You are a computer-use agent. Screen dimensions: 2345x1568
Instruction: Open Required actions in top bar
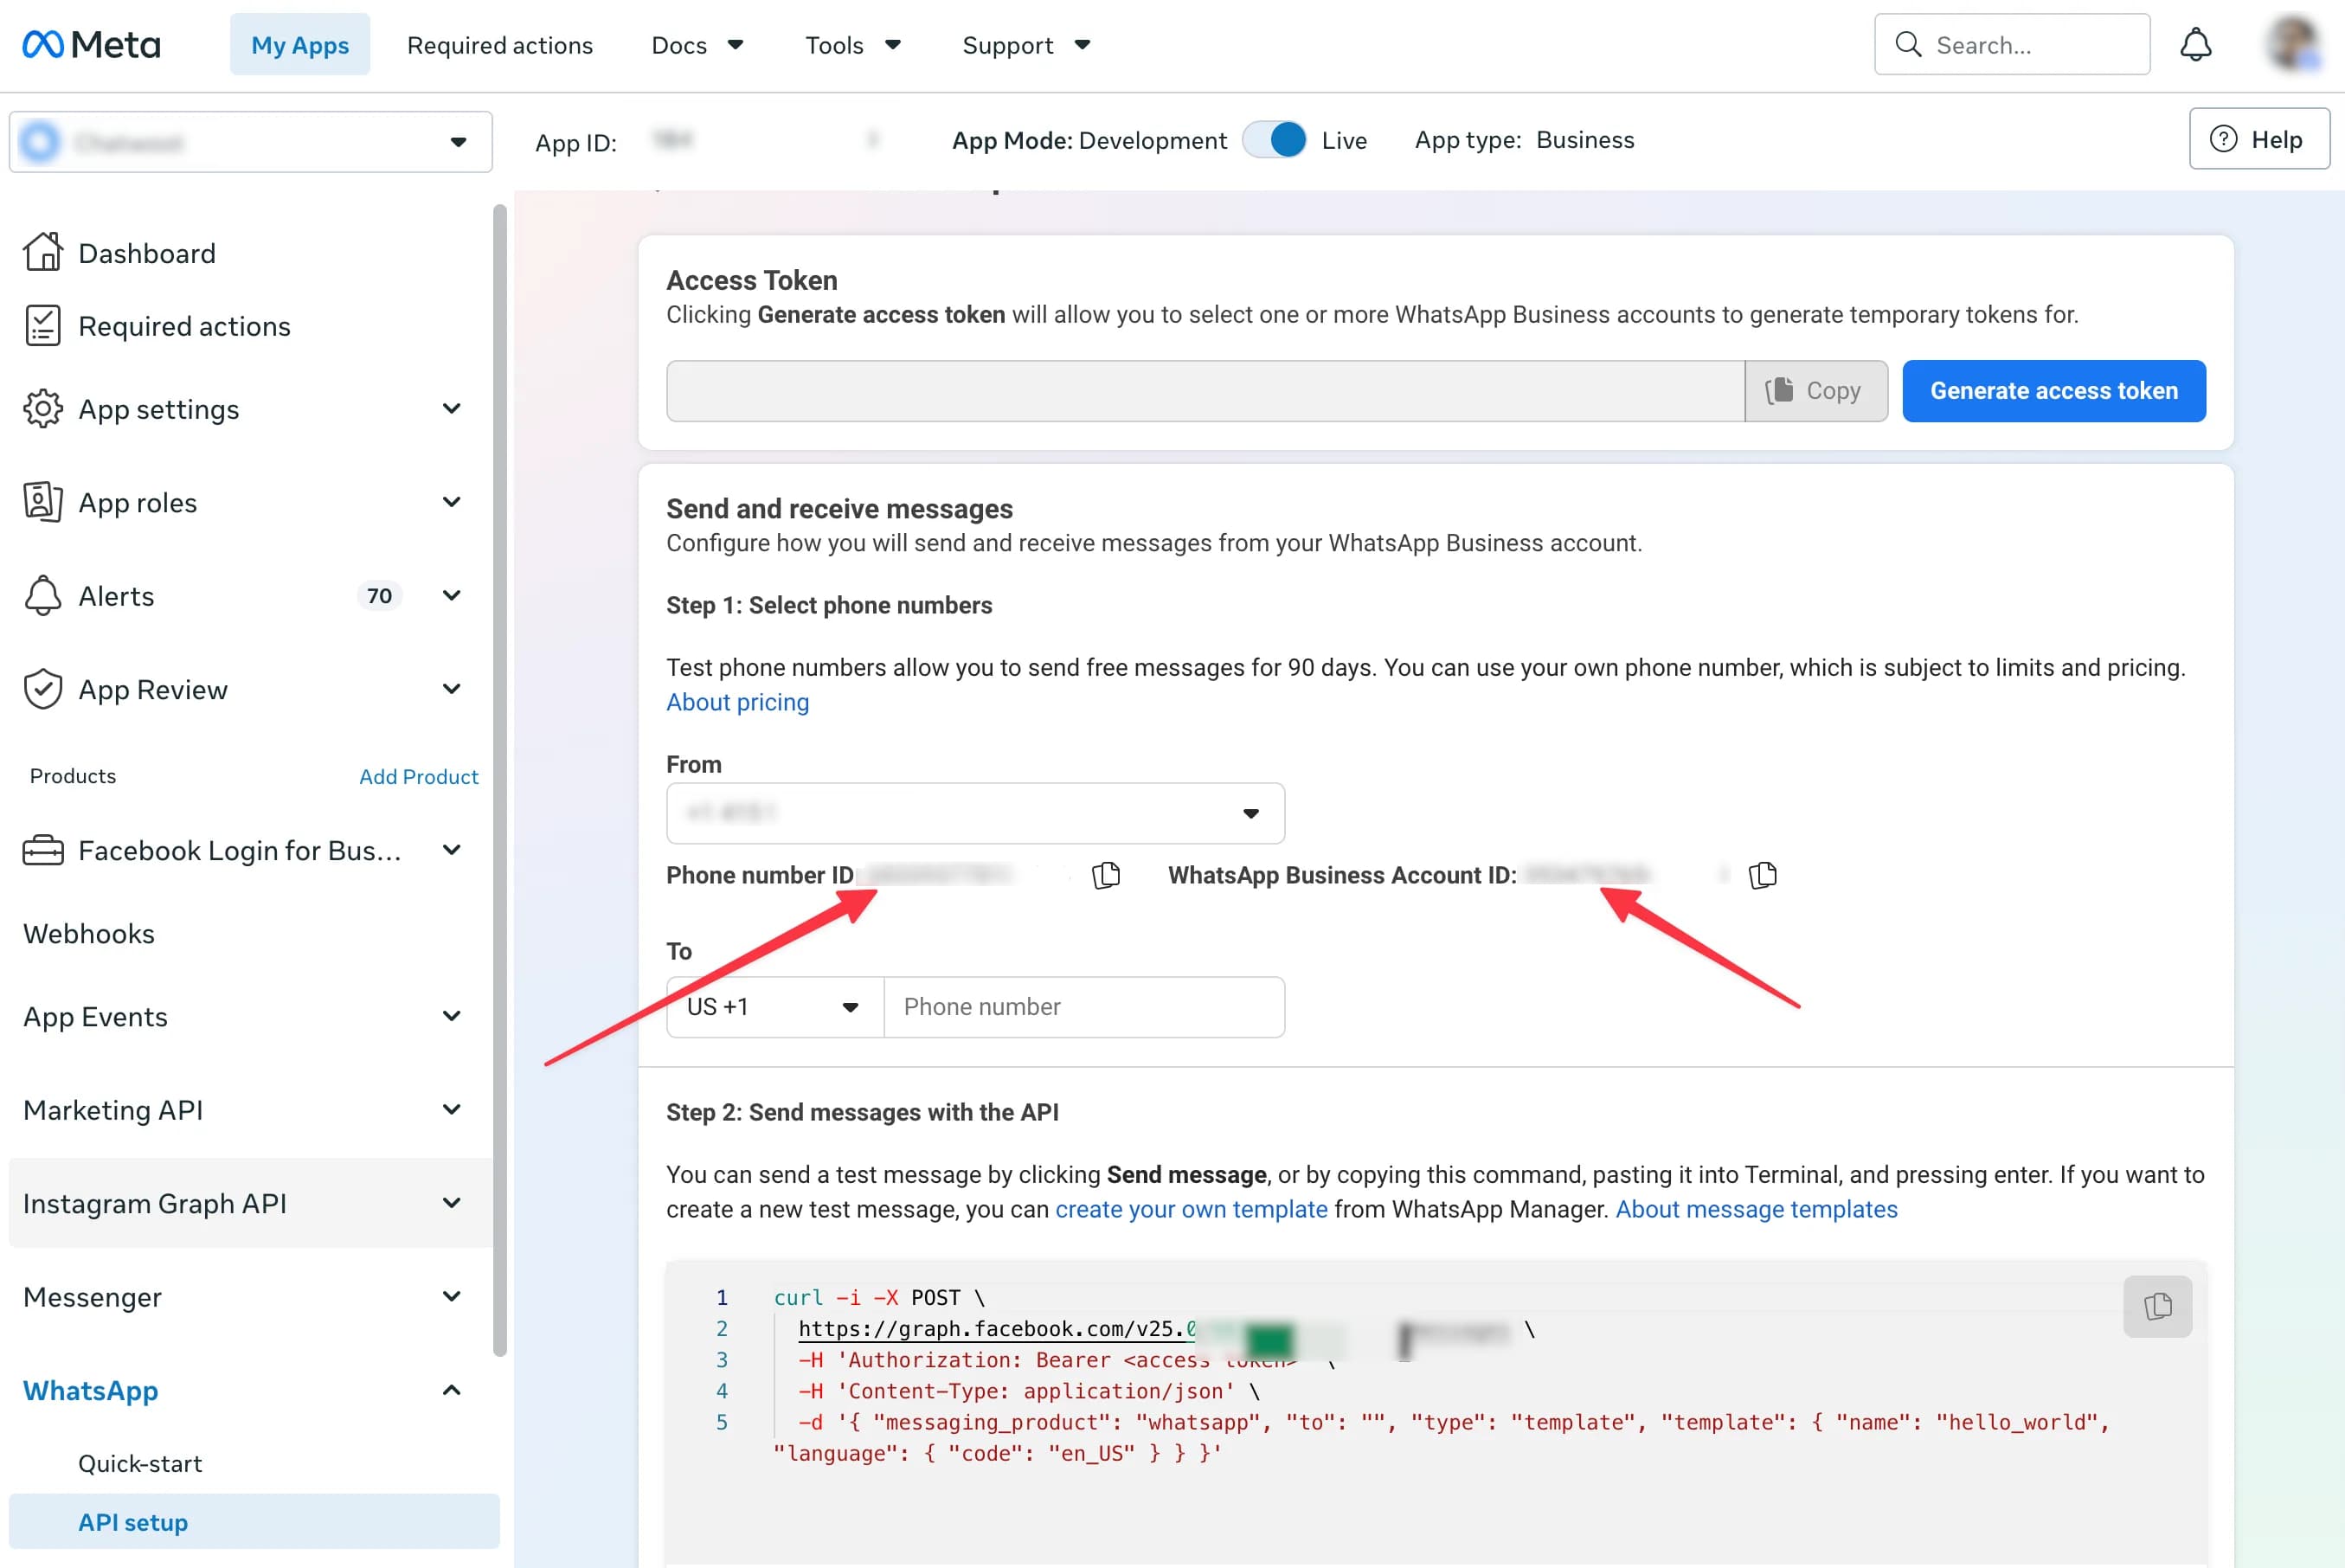(x=500, y=45)
